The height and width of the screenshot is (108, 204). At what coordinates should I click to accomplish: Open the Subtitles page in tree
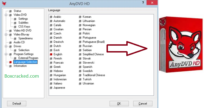(23, 23)
